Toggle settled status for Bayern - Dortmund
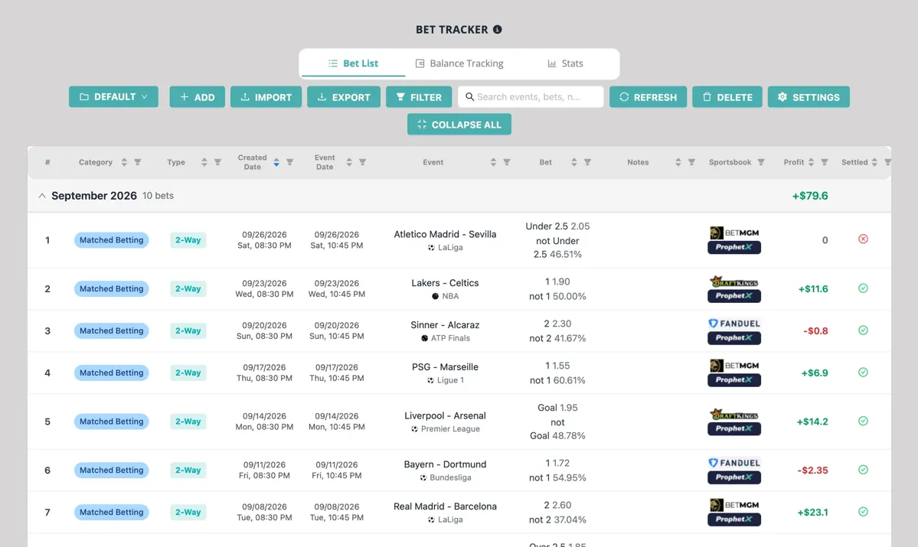The width and height of the screenshot is (918, 547). coord(863,469)
